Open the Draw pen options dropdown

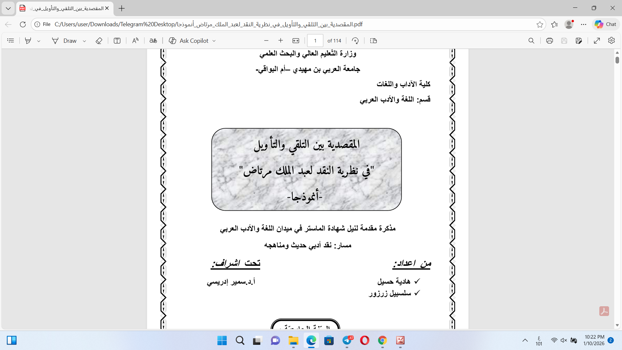pyautogui.click(x=84, y=41)
